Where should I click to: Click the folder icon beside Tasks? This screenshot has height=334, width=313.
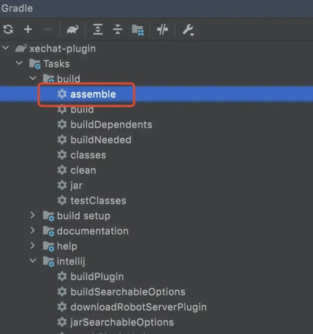pos(35,64)
